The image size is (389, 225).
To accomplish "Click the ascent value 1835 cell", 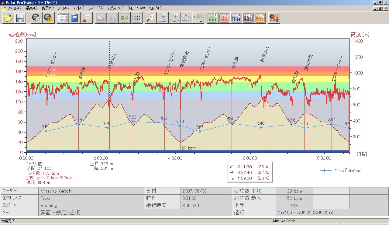I will [x=294, y=205].
